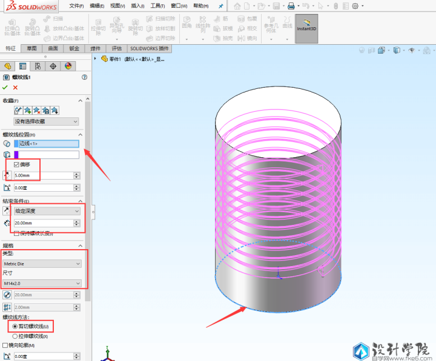Open the 给定深度 end condition dropdown
The image size is (436, 361).
(x=47, y=211)
